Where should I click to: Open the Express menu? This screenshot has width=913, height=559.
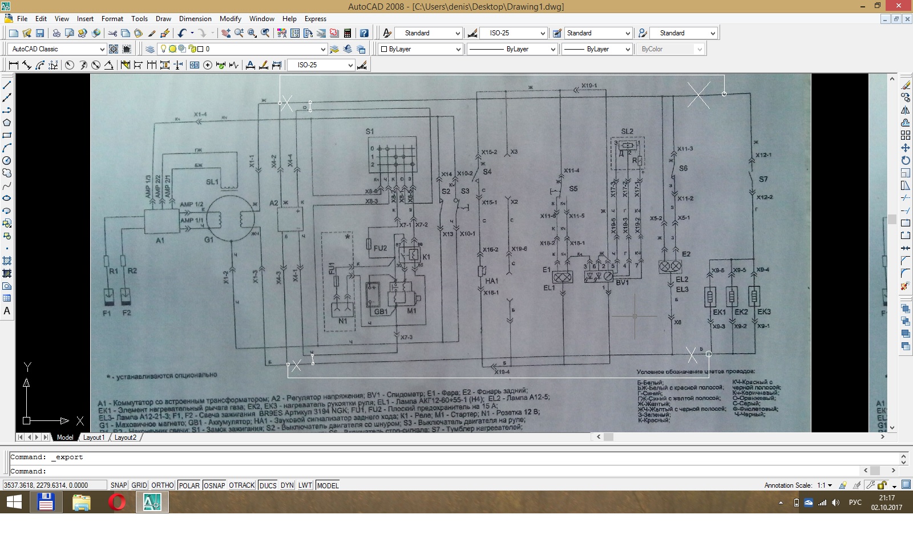coord(316,19)
